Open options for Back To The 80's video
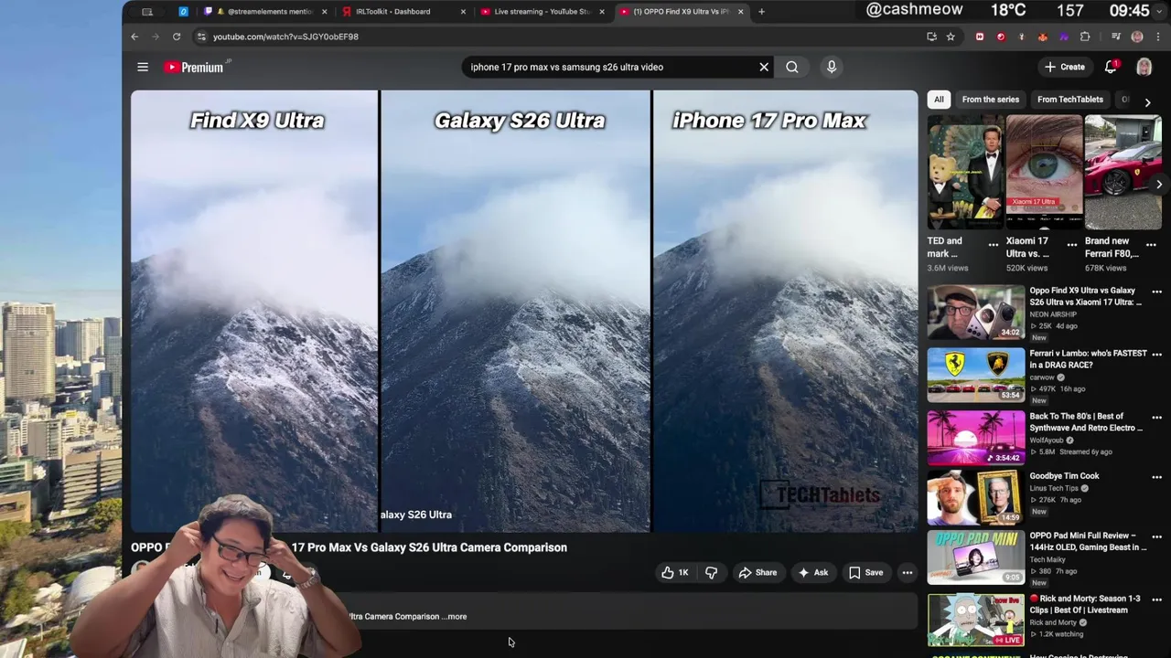Viewport: 1171px width, 658px height. pyautogui.click(x=1156, y=418)
